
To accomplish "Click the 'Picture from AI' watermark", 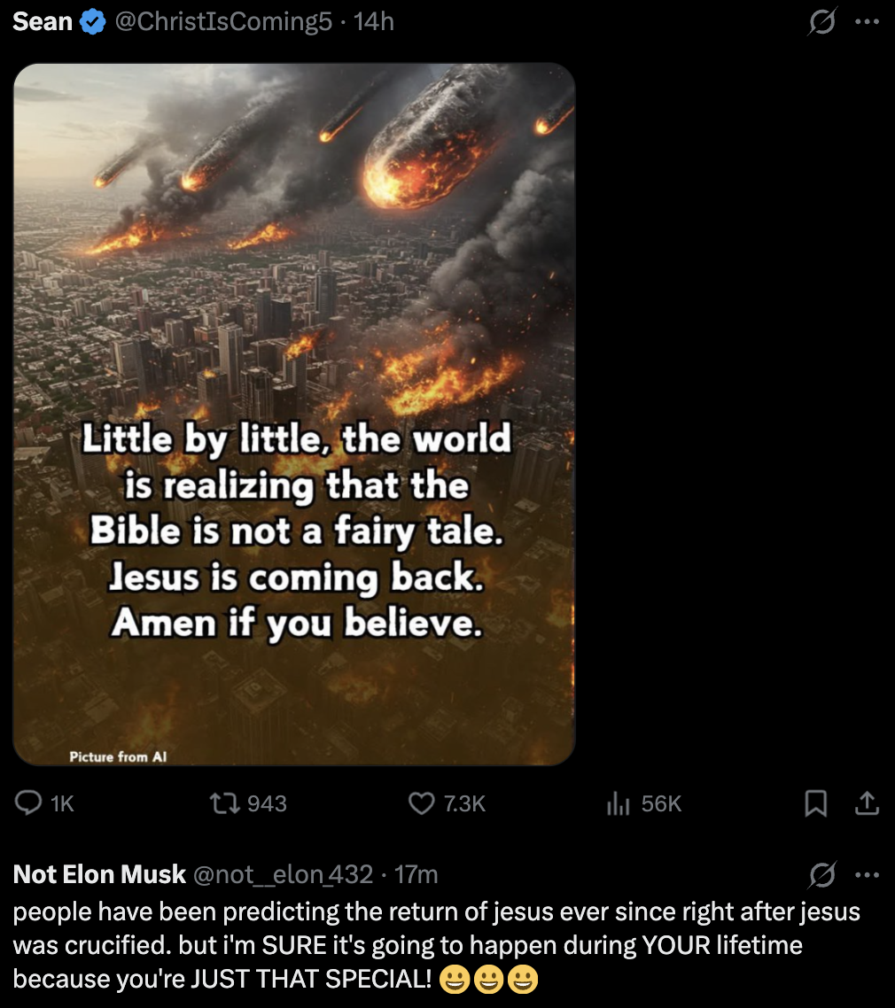I will point(118,756).
